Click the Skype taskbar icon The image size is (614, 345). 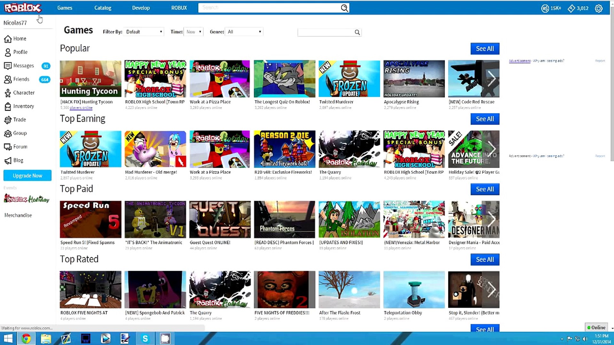coord(145,338)
